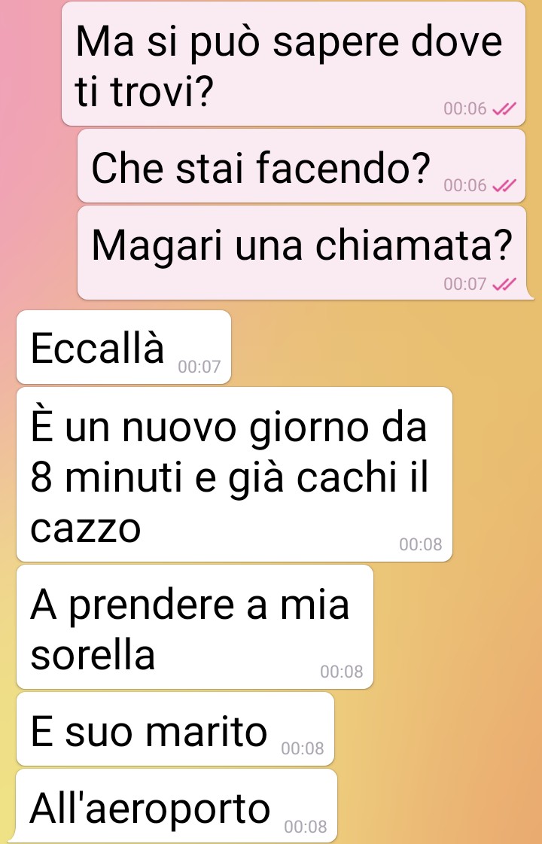Tap the 'È un nuovo giorno da 8 minuti' message
The height and width of the screenshot is (844, 542).
(234, 474)
